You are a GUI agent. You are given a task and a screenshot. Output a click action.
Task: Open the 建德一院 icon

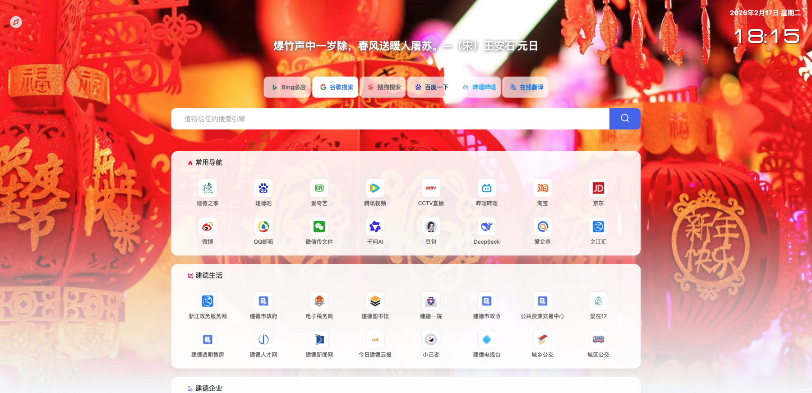[x=431, y=301]
